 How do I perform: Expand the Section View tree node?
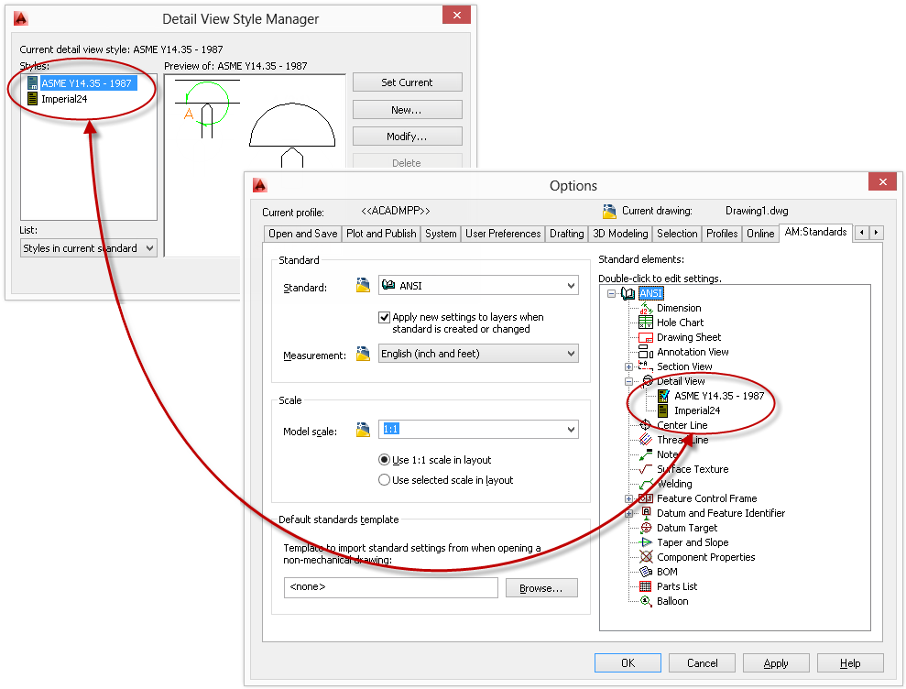(x=628, y=366)
